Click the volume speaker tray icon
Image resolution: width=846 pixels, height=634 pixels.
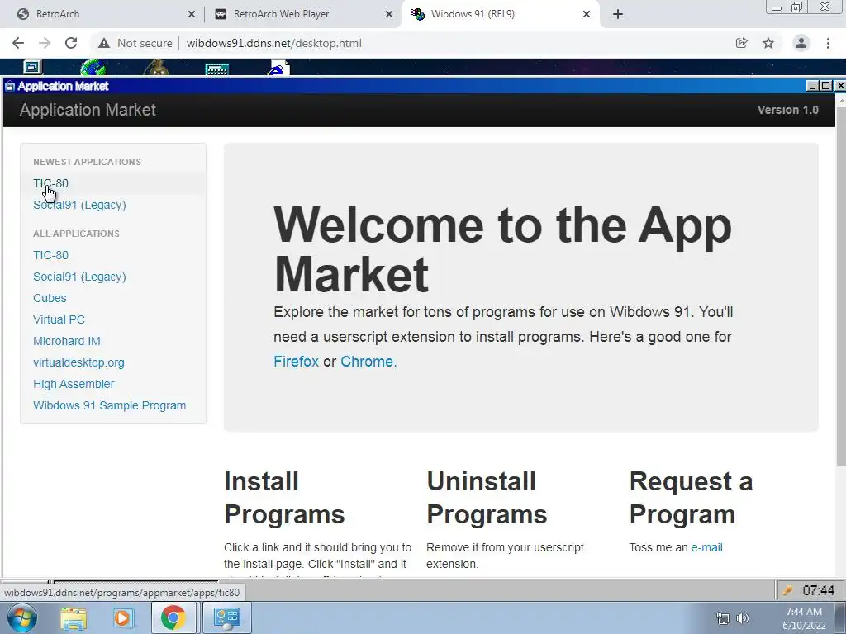[743, 618]
